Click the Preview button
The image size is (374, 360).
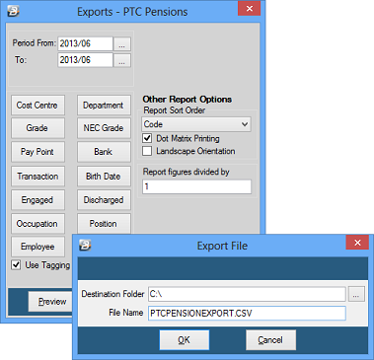point(50,301)
